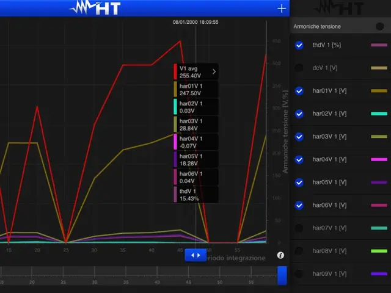Enable the har07V 1 [V] series
Image resolution: width=391 pixels, height=293 pixels.
tap(299, 228)
